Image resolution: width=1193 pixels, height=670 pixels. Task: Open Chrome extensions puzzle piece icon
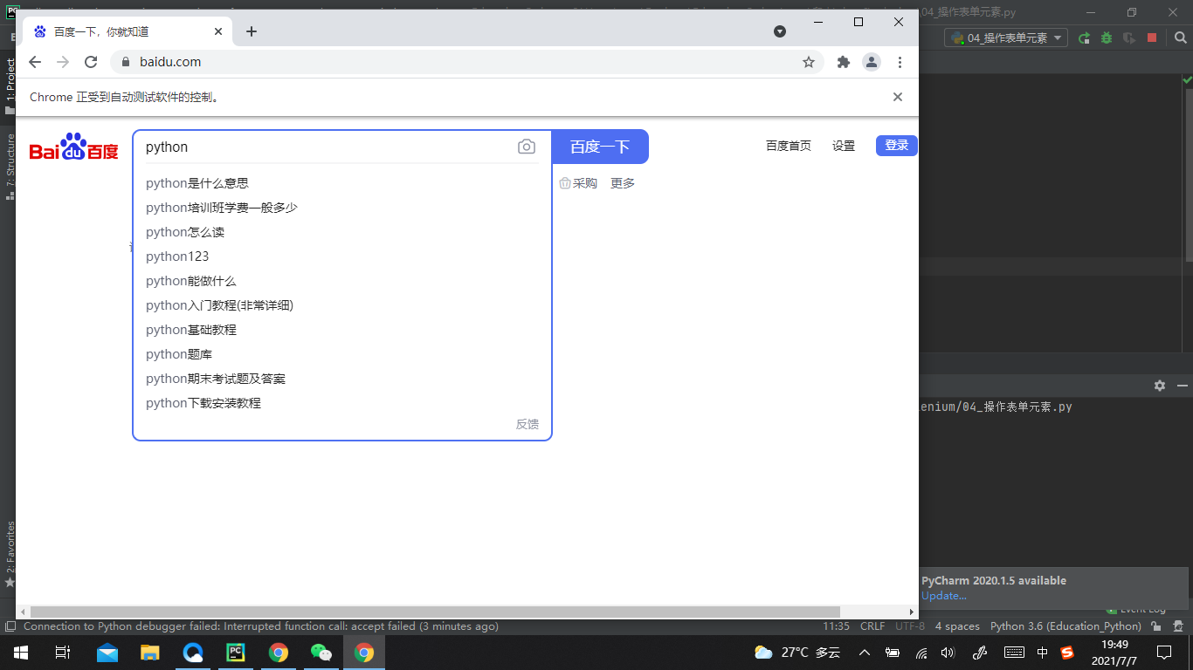(x=844, y=62)
